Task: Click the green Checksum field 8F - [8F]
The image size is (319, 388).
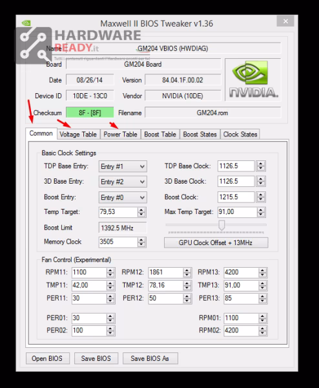Action: (90, 113)
